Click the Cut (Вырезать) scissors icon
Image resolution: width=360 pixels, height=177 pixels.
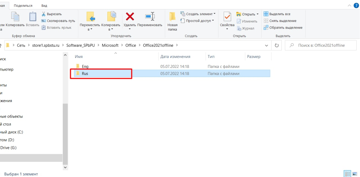pos(44,14)
